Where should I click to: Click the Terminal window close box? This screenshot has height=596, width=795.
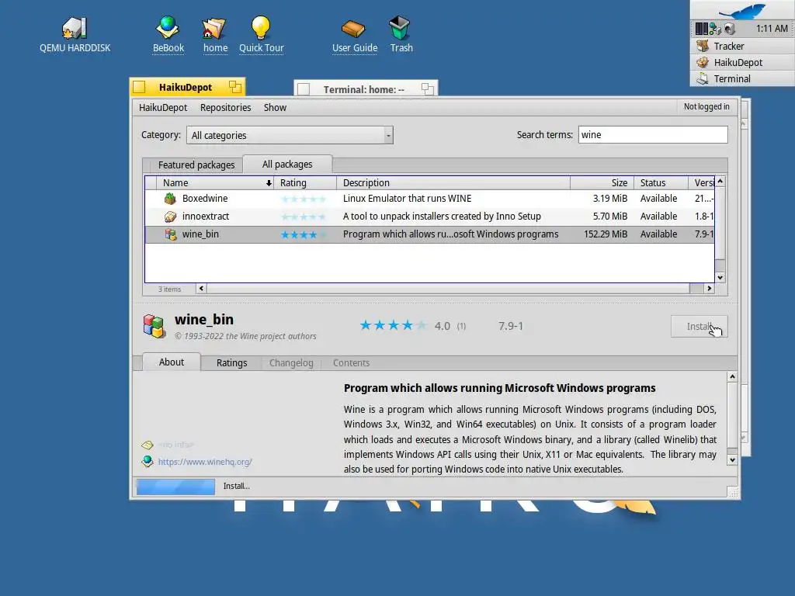click(304, 89)
